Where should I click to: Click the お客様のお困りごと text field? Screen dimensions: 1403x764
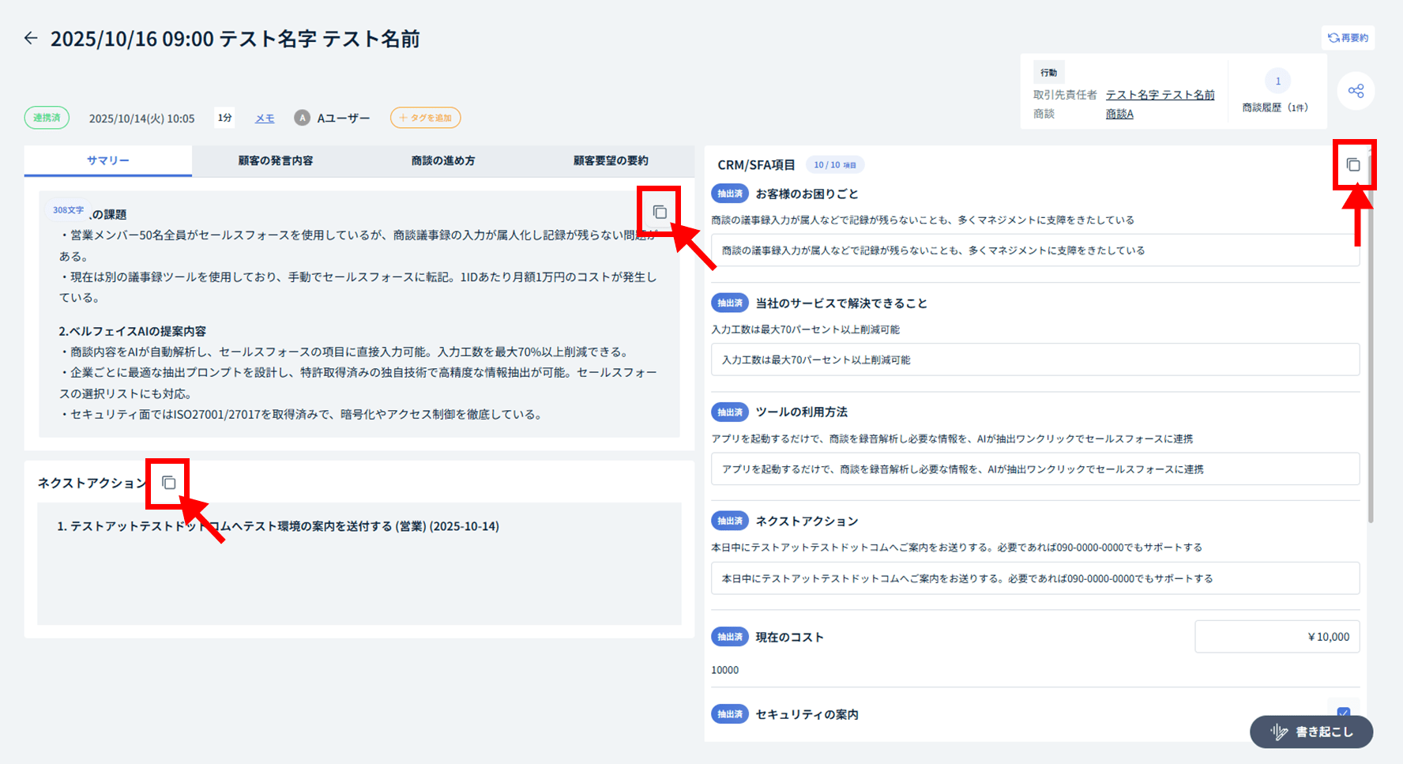pyautogui.click(x=1035, y=250)
